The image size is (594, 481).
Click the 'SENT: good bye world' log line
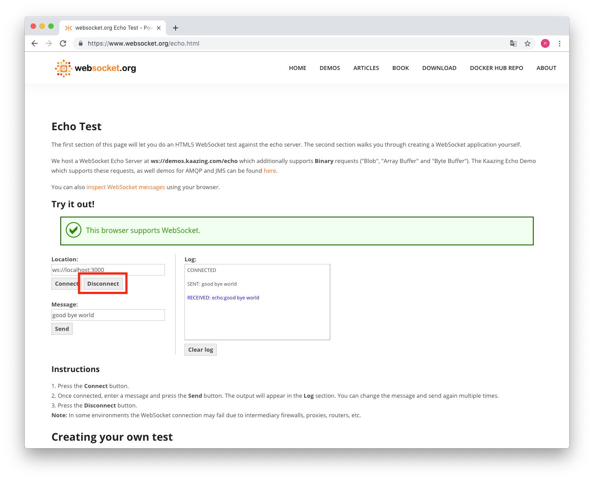212,284
